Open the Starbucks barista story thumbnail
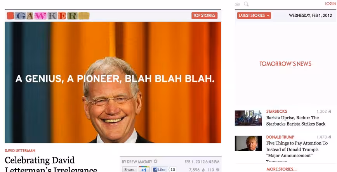337x172 pixels. pyautogui.click(x=248, y=118)
